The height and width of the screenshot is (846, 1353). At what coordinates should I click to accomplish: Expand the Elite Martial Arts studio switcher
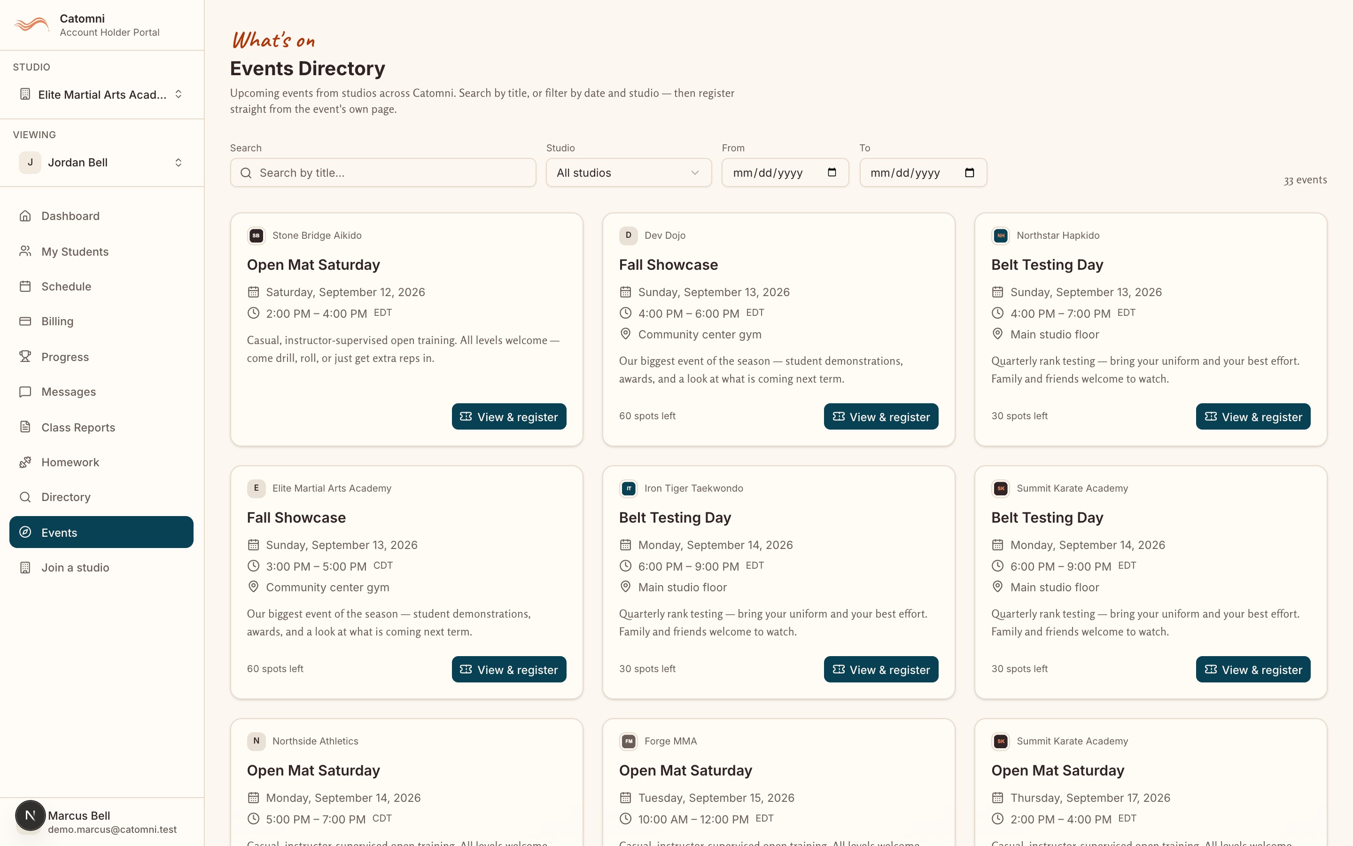[102, 94]
